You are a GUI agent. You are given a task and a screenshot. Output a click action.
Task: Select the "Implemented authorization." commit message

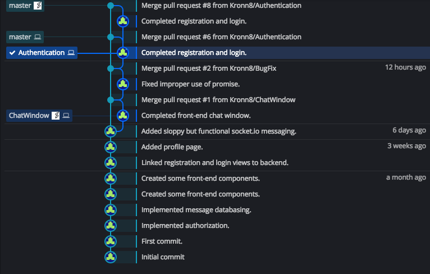click(185, 226)
